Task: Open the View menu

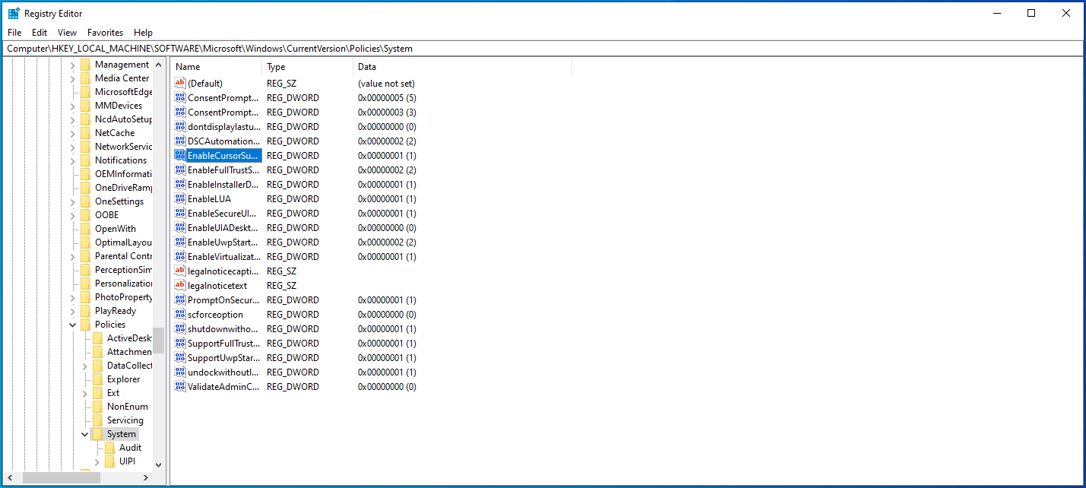Action: [67, 33]
